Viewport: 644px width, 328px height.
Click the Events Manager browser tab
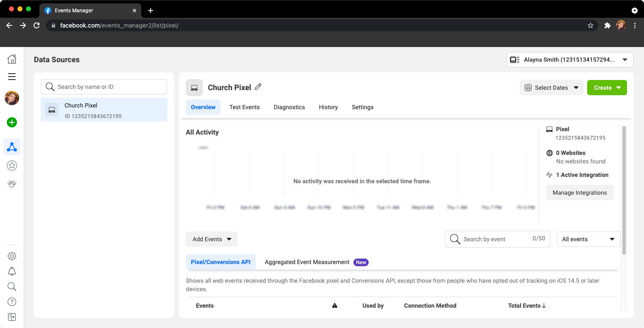[91, 11]
